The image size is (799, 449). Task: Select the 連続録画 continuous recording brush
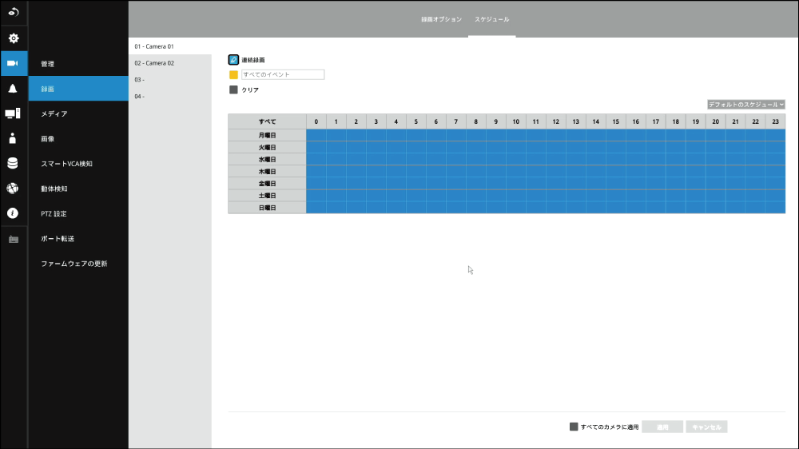[x=233, y=60]
